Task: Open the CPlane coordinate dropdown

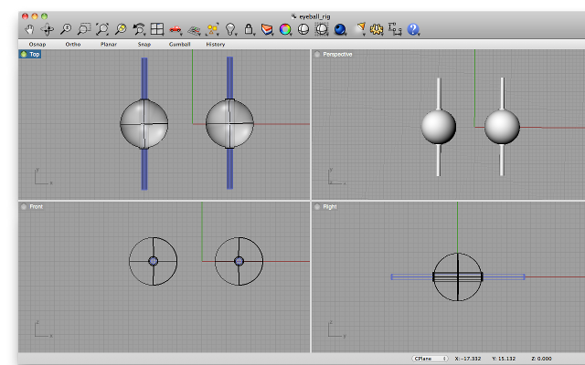Action: pos(430,359)
